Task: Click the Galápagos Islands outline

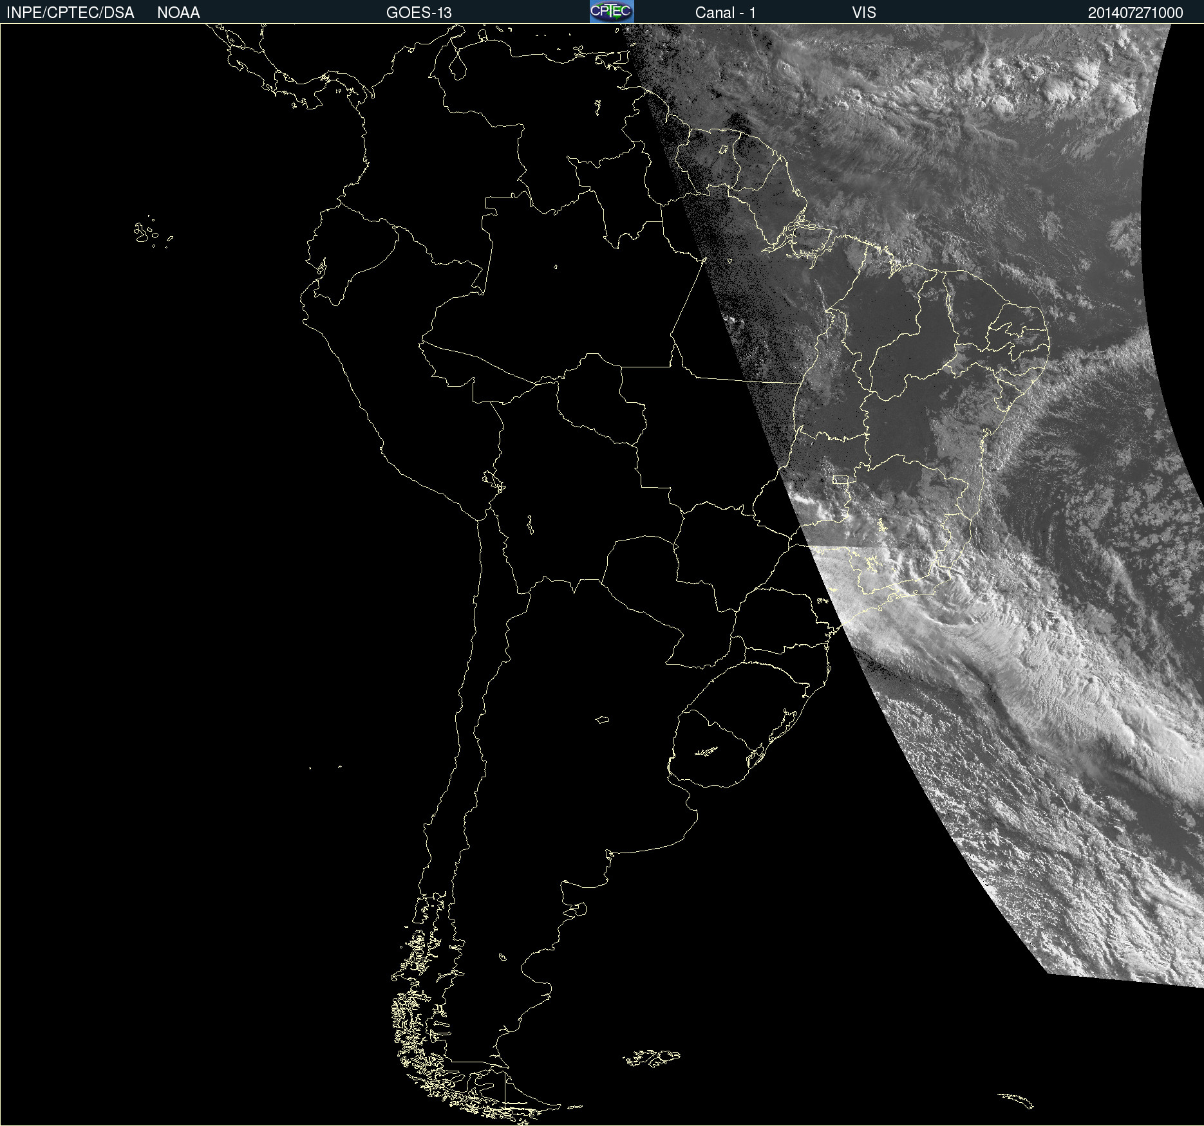Action: (x=145, y=233)
